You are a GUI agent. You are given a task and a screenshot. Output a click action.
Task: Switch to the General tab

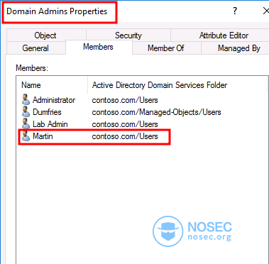pyautogui.click(x=35, y=48)
